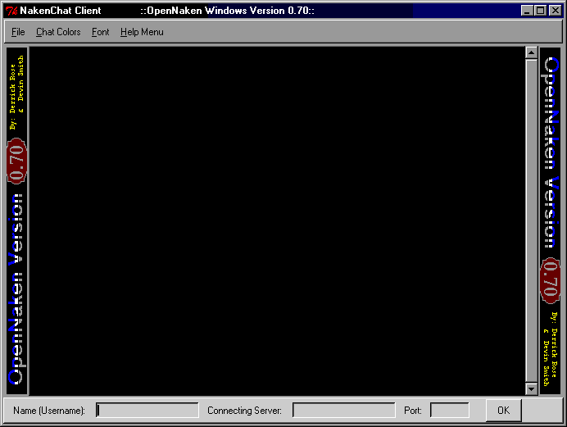Screen dimensions: 567x427
Task: Open the Help Menu
Action: pos(142,32)
